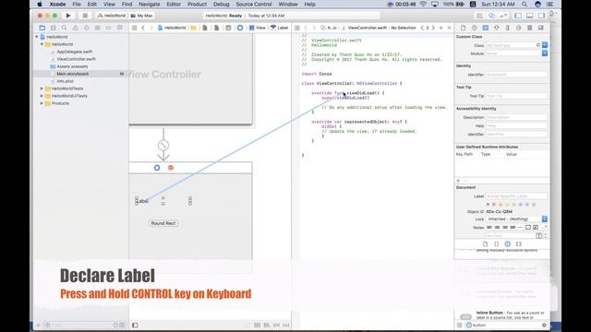Pick the red document label color
591x332 pixels.
pos(494,205)
